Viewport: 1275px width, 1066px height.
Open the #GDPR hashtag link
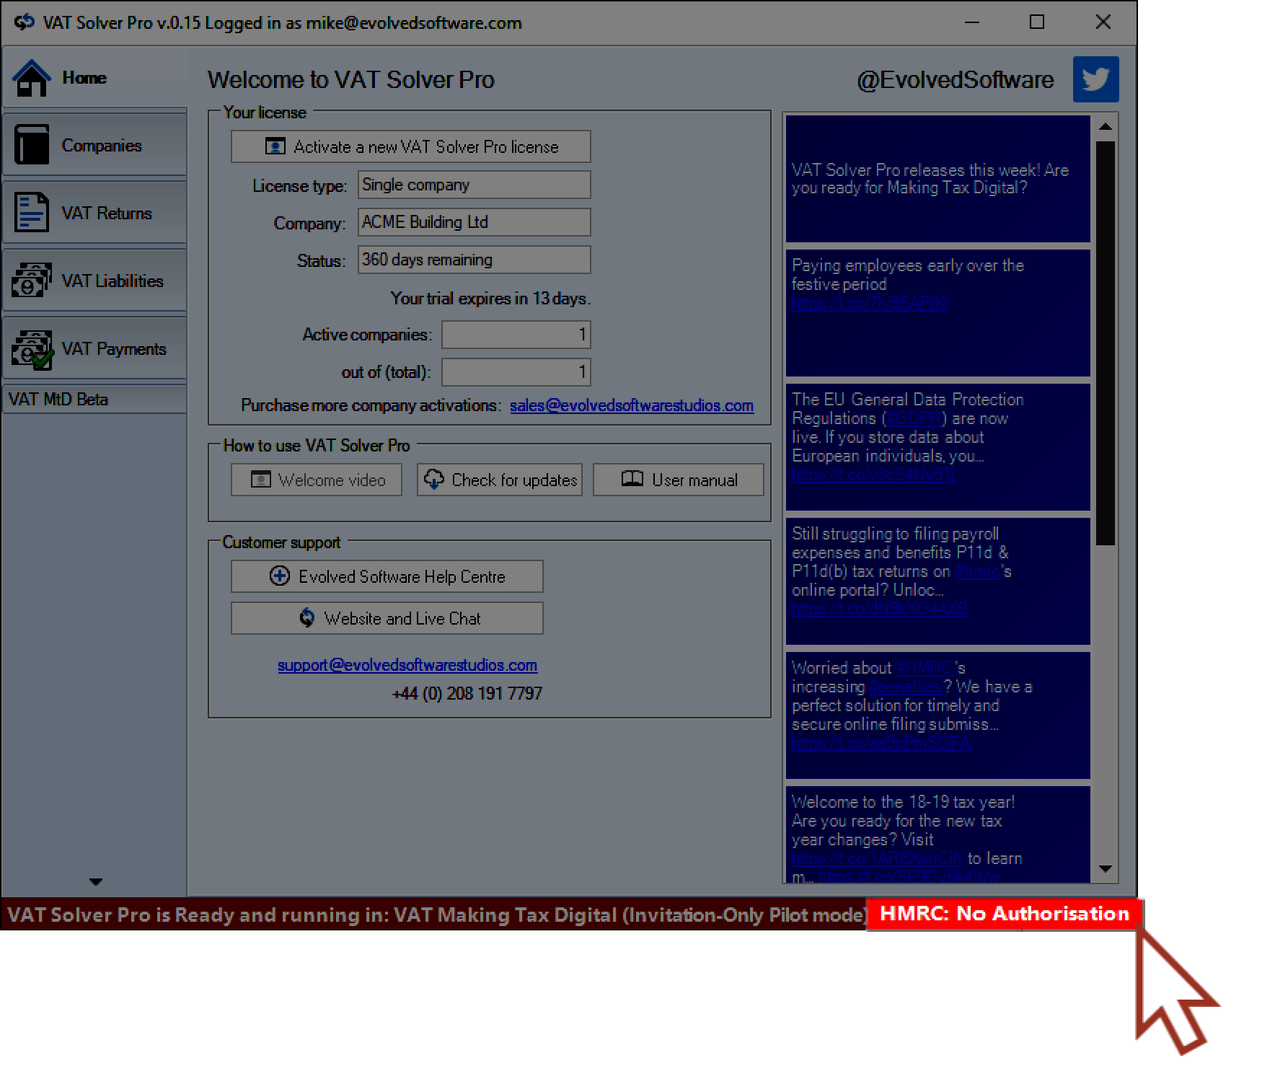point(914,418)
